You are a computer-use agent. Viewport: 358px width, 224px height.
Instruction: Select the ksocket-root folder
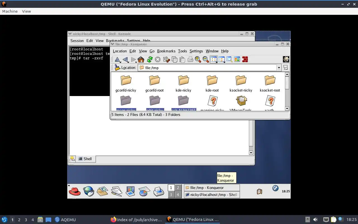click(270, 84)
